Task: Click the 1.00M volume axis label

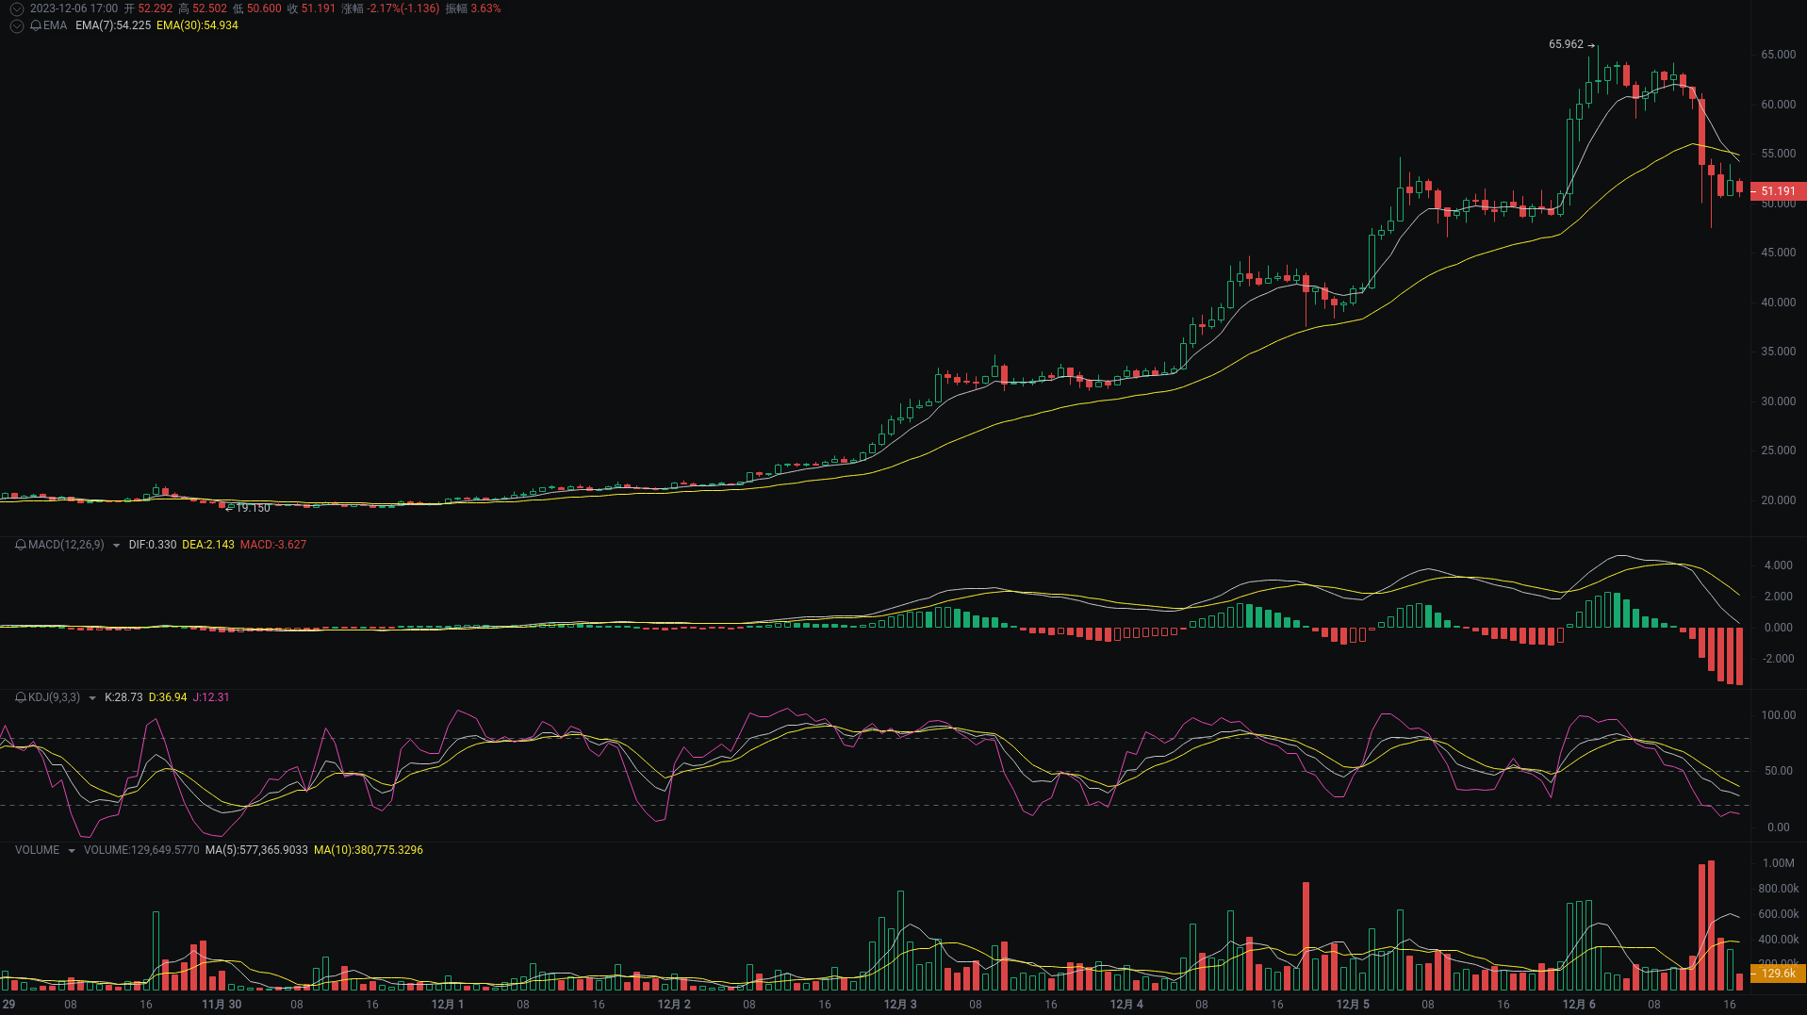Action: (1778, 863)
